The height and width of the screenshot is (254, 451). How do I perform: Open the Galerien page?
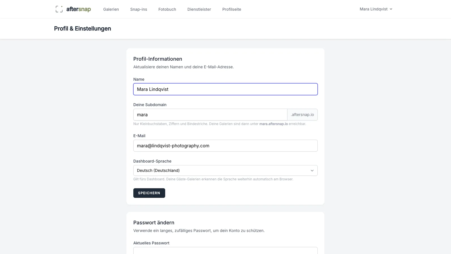click(x=111, y=9)
